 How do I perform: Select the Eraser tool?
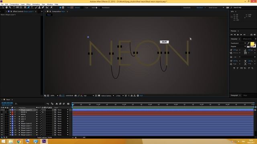tap(43, 8)
